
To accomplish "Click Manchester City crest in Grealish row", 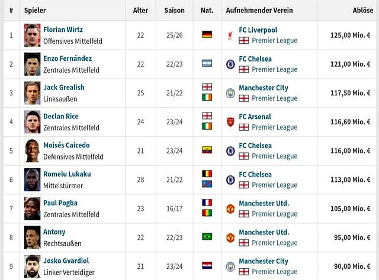I will tap(230, 94).
